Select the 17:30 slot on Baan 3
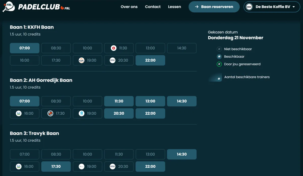The width and height of the screenshot is (303, 176). (x=56, y=166)
